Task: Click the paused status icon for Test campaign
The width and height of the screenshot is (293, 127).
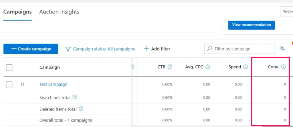Action: coord(22,84)
